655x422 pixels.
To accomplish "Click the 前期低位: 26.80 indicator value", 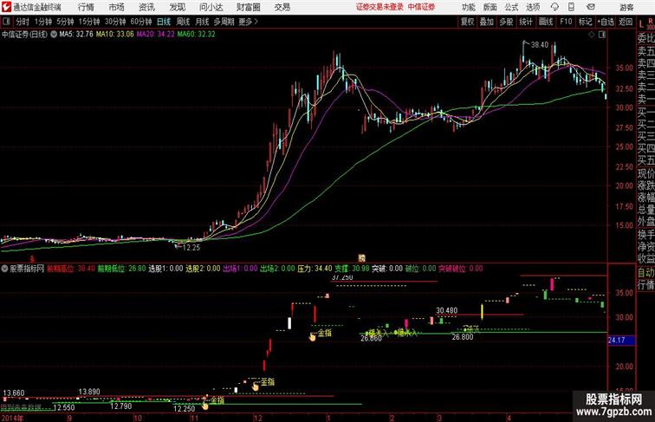I will tap(121, 269).
